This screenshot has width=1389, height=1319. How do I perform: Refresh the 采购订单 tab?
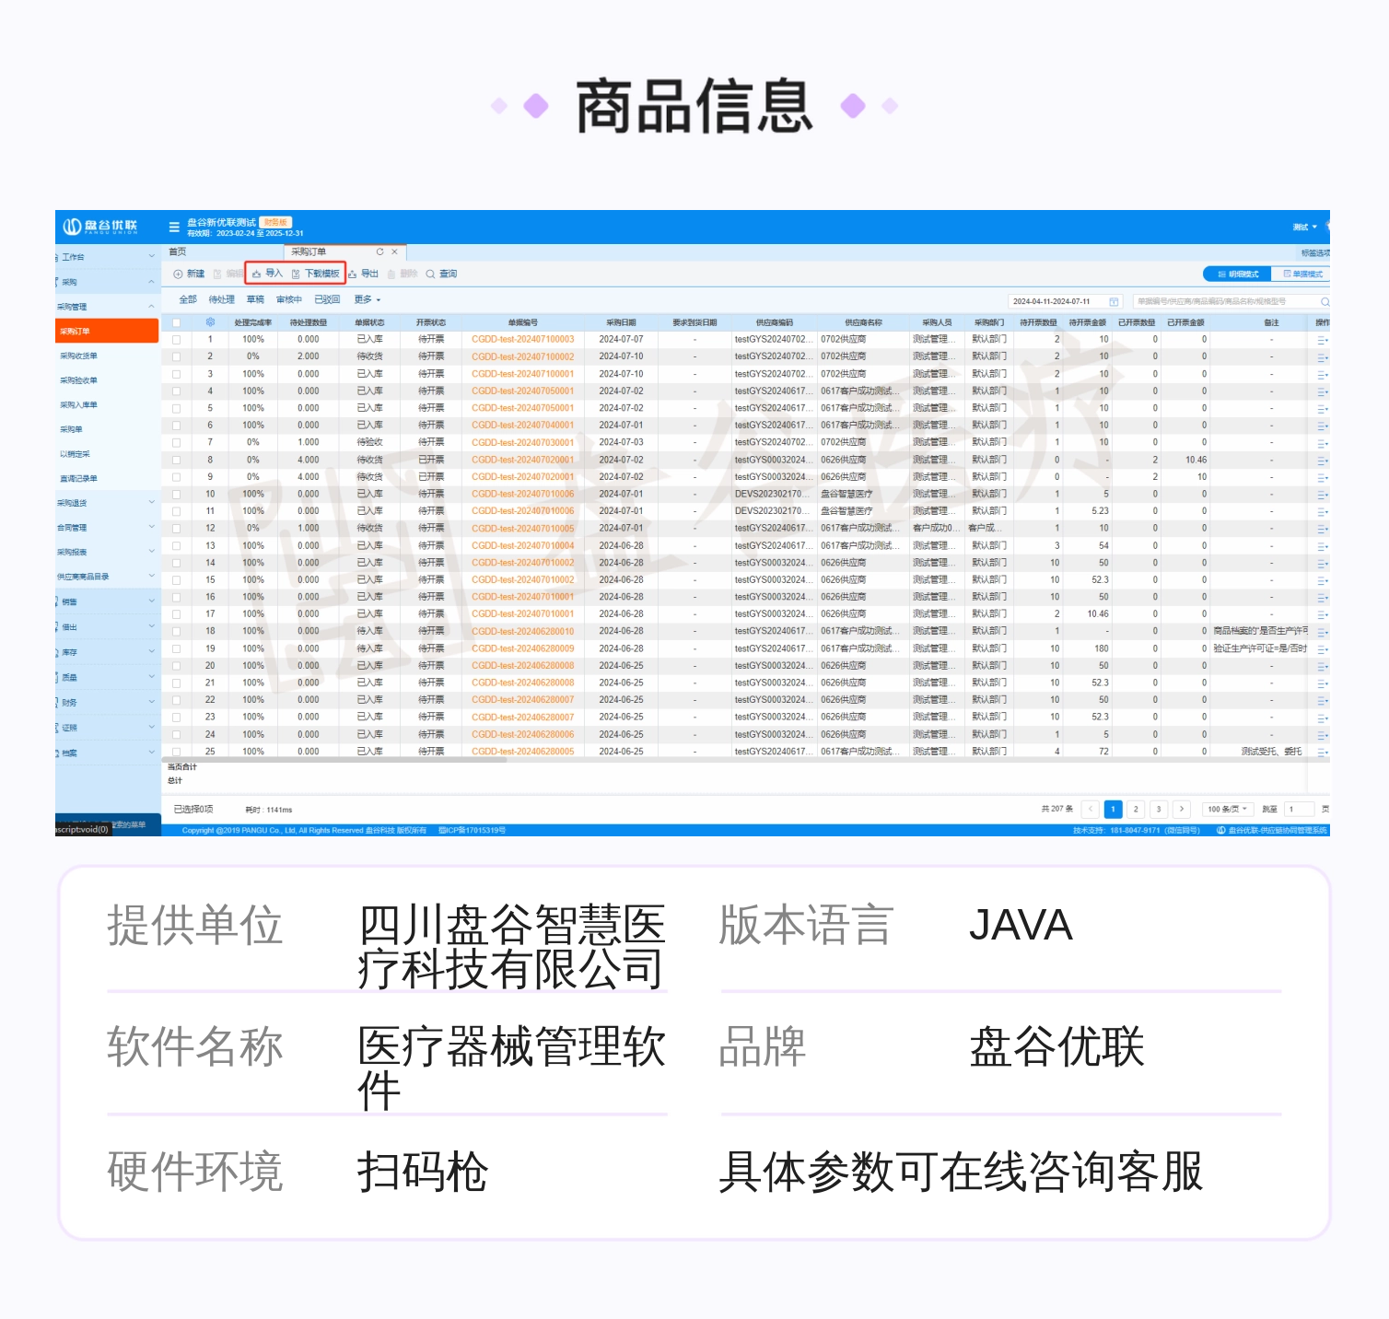(x=379, y=251)
